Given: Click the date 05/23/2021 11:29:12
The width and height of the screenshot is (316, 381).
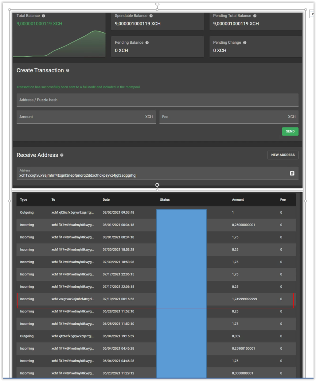Looking at the screenshot, I should [x=118, y=373].
